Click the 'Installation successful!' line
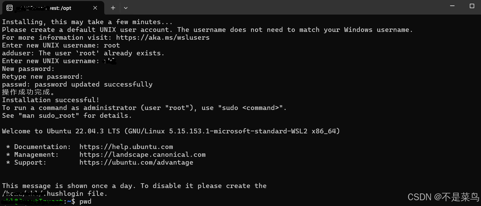Screen dimensions: 481x206 pos(51,100)
